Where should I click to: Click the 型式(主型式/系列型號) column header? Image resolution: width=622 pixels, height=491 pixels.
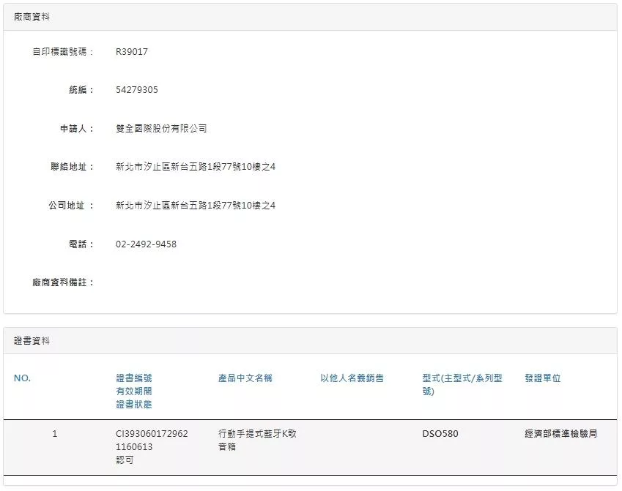(462, 384)
